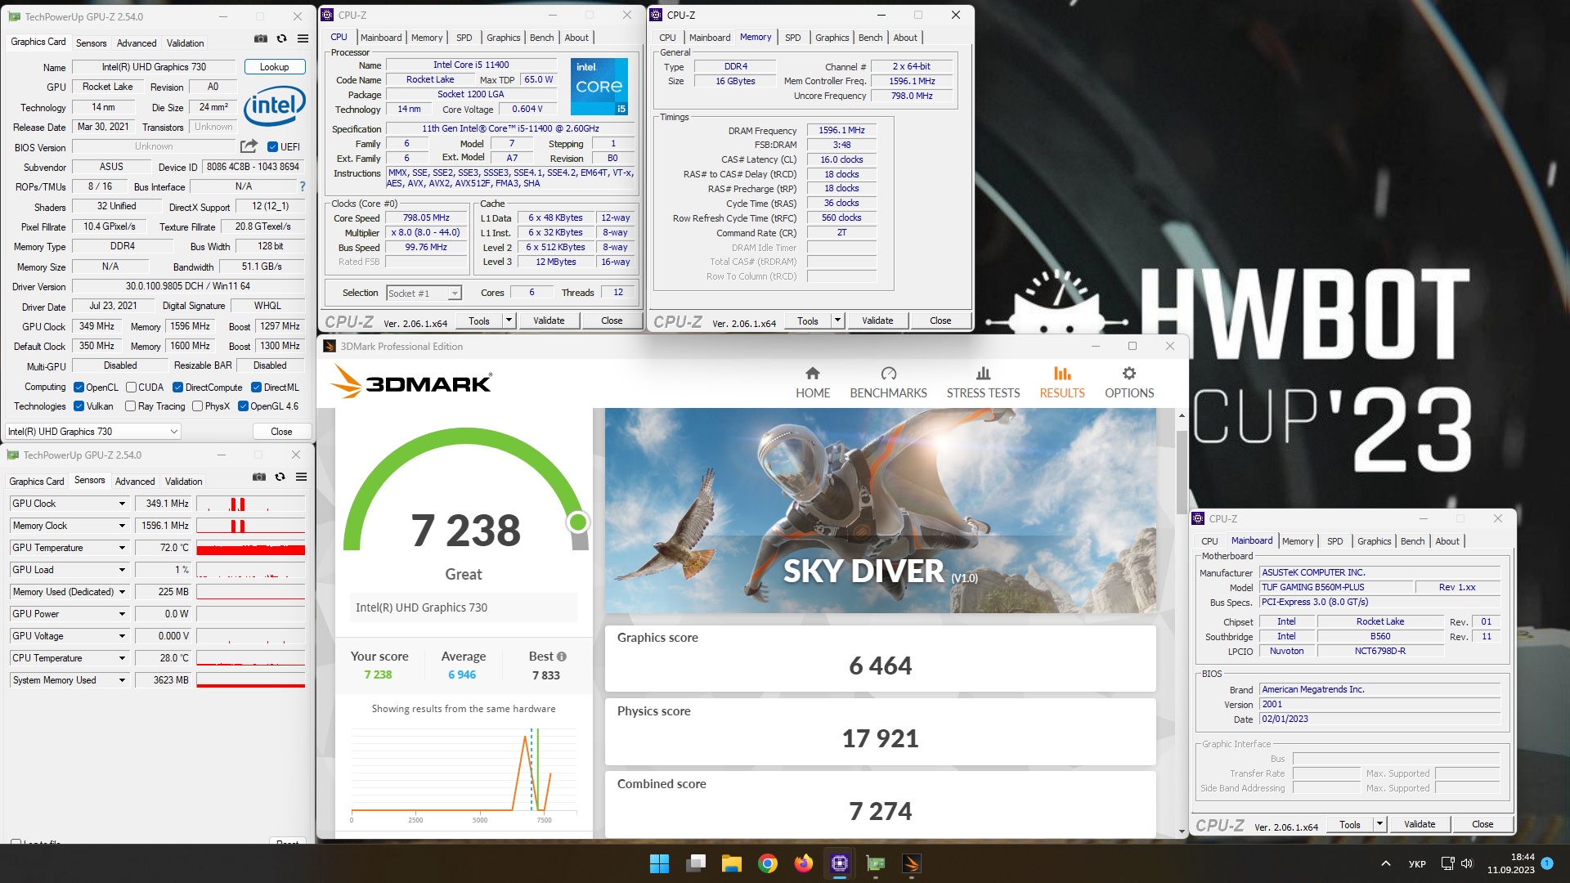Click the clock and date in taskbar
The width and height of the screenshot is (1570, 883).
1511,863
